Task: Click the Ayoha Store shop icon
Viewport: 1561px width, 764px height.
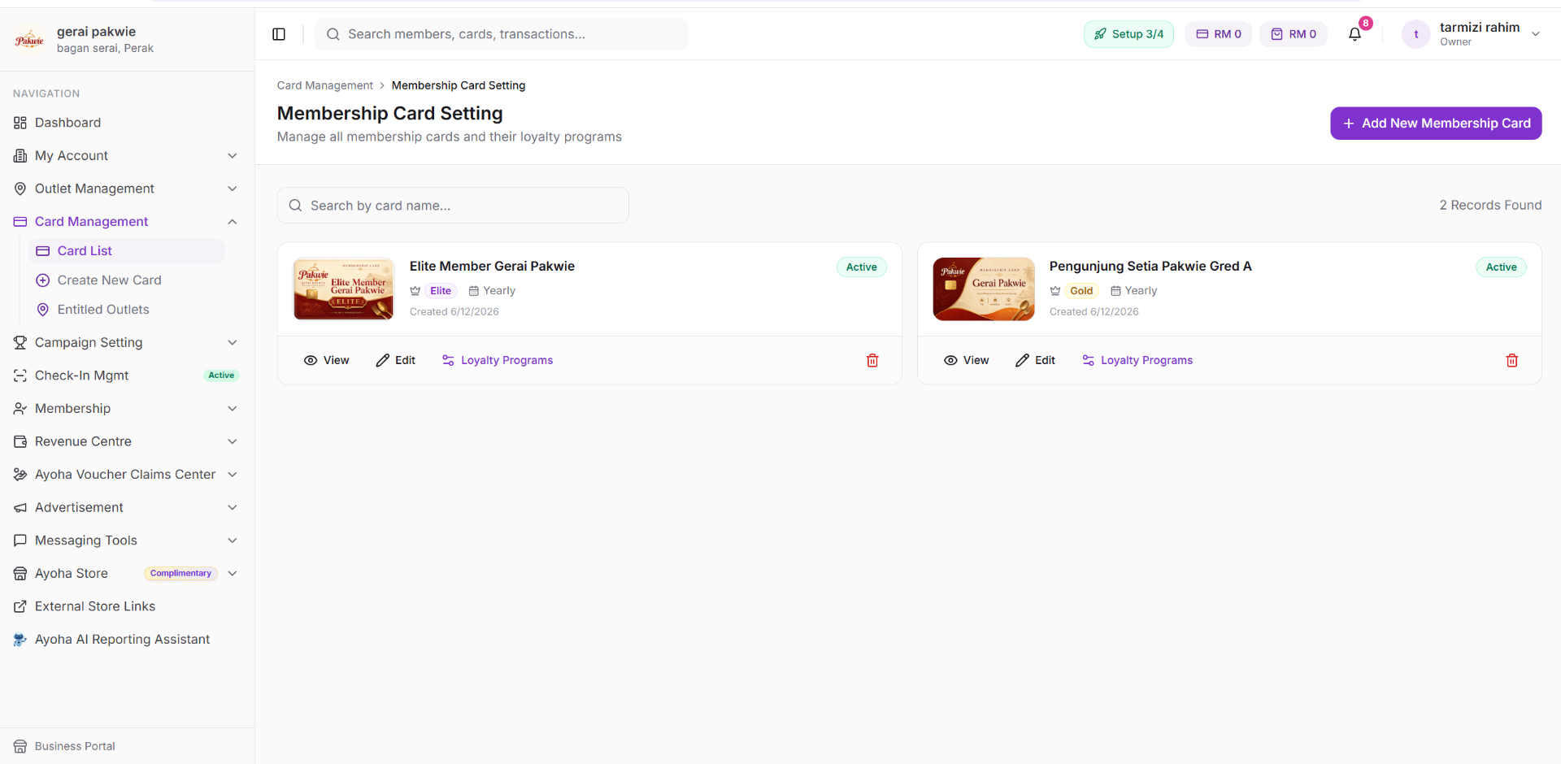Action: click(20, 574)
